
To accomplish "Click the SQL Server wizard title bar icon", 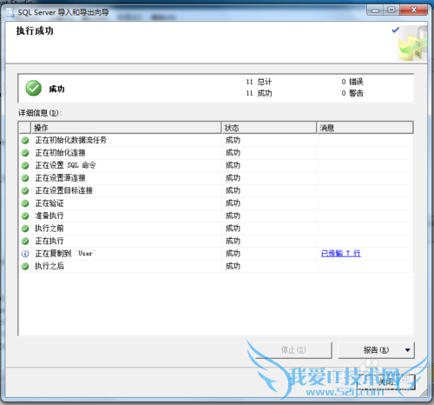I will 10,12.
